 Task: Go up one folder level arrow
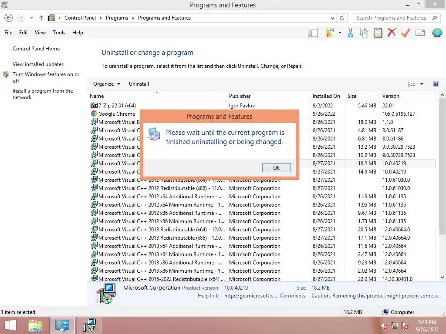point(41,18)
